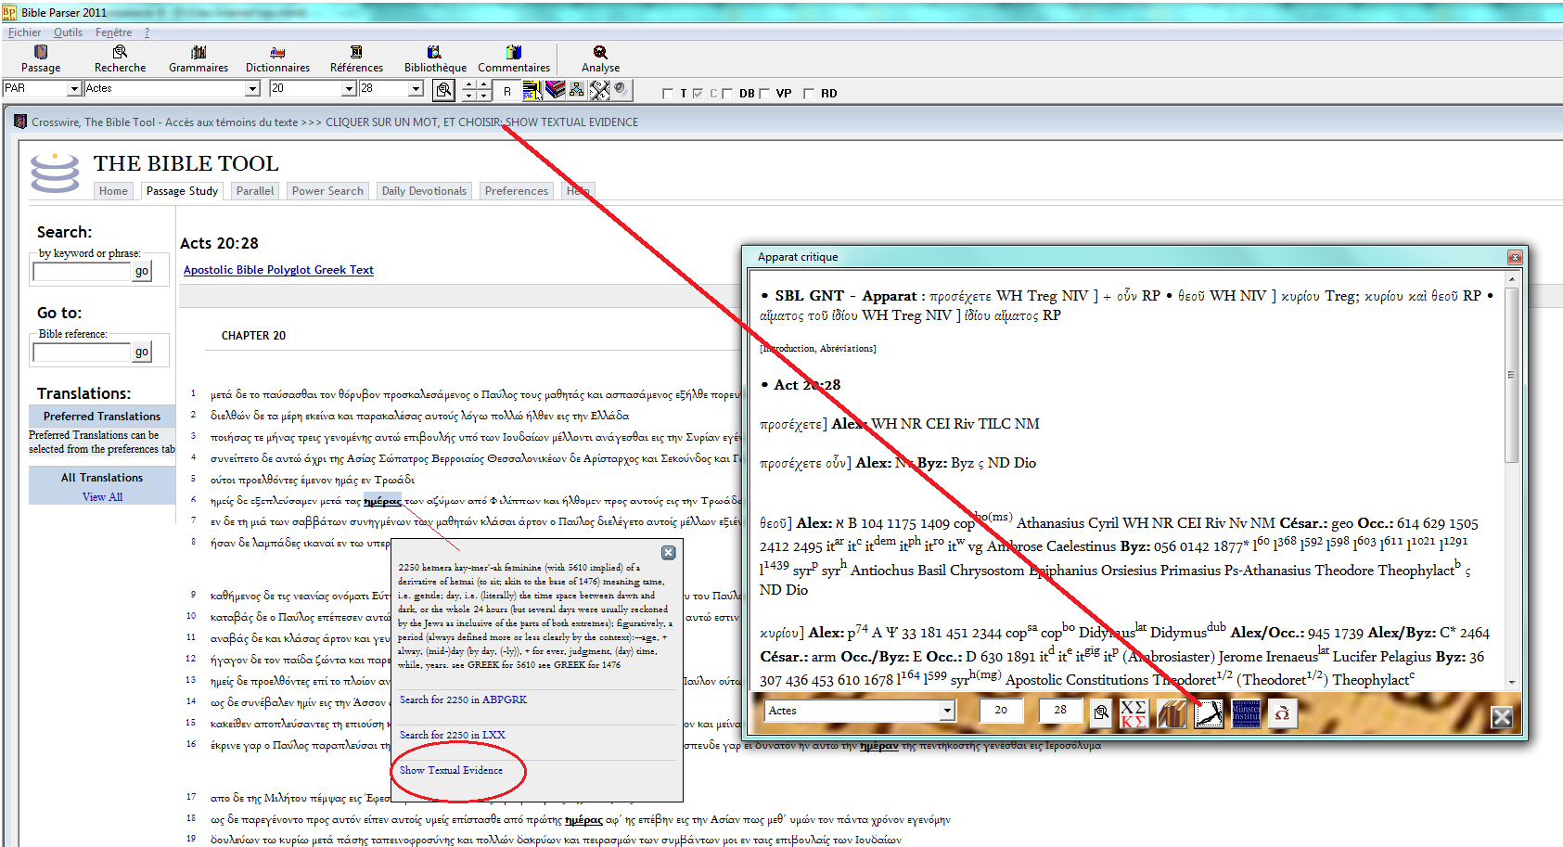Click the large gray X in Apparat critique bar
1563x847 pixels.
(x=1502, y=716)
